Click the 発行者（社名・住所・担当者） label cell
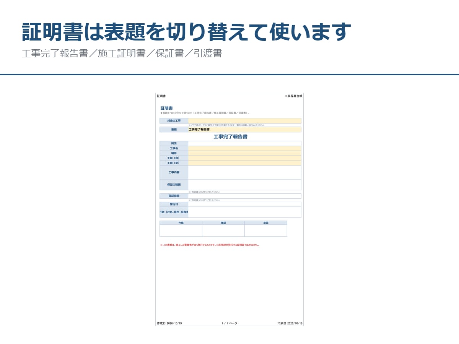 click(174, 212)
